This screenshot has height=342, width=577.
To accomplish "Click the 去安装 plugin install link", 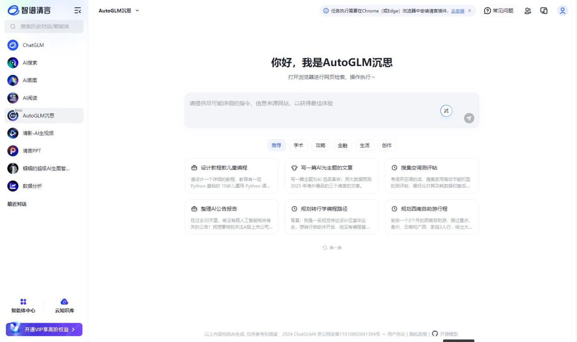I will point(457,11).
